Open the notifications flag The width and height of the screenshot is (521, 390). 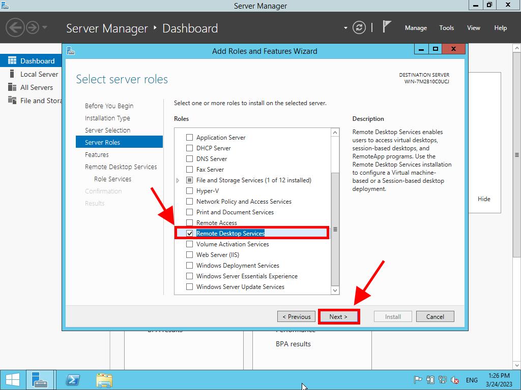tap(386, 27)
